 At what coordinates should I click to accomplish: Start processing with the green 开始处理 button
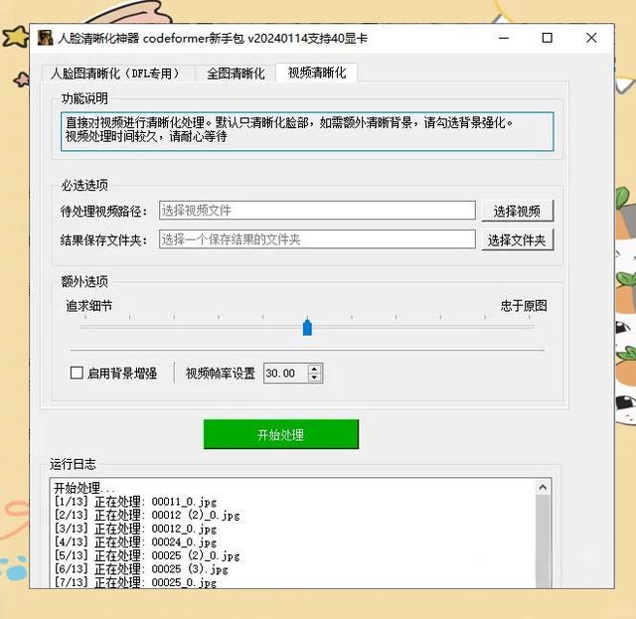coord(281,434)
